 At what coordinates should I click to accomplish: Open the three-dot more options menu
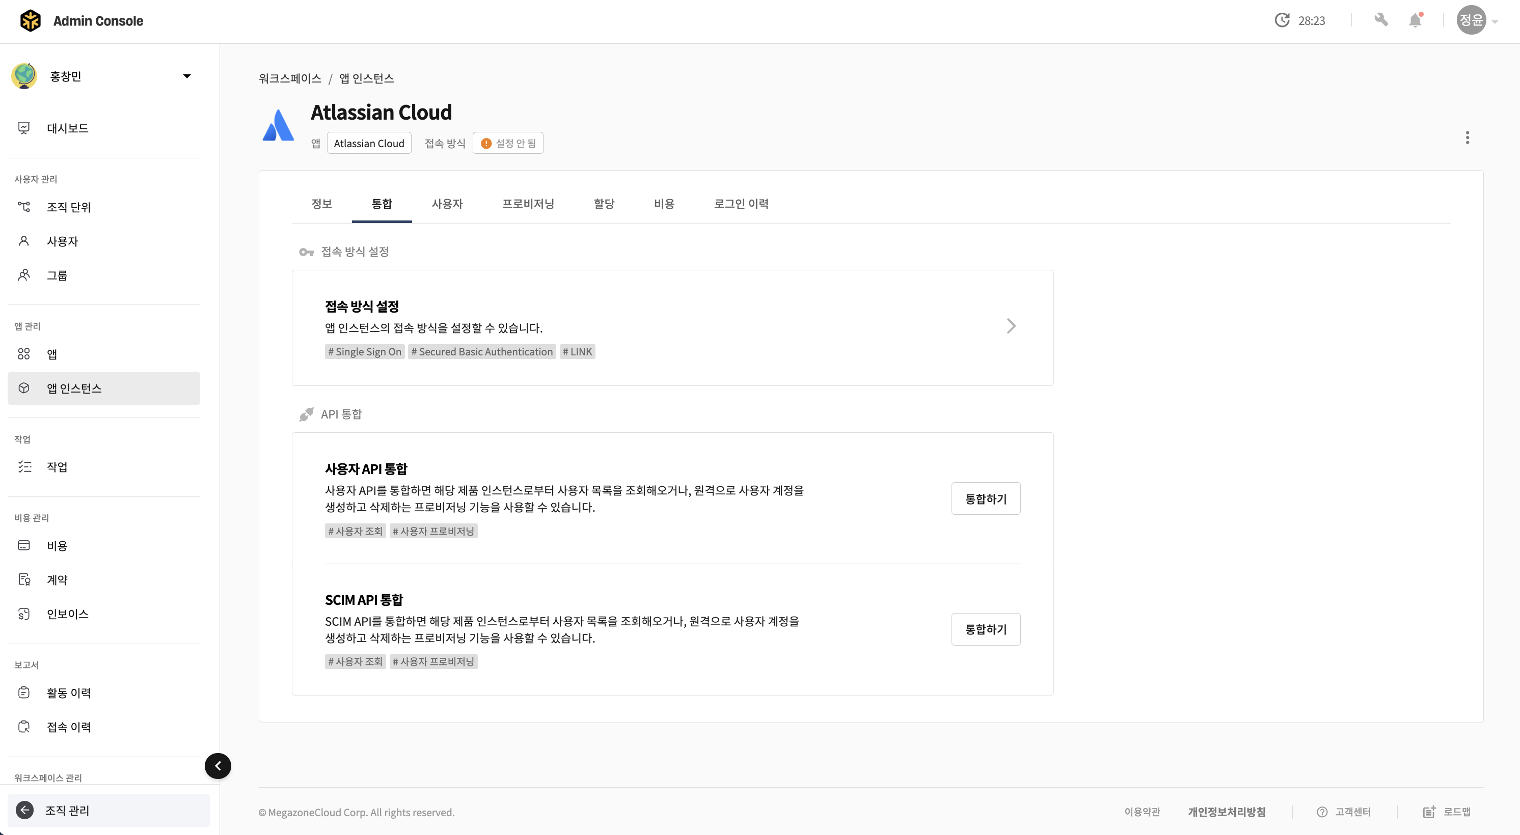(1467, 137)
